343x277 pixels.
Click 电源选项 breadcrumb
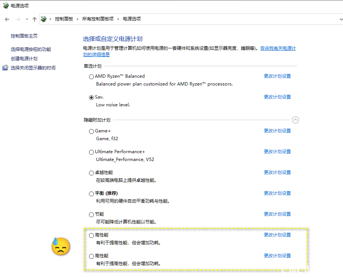pos(132,19)
